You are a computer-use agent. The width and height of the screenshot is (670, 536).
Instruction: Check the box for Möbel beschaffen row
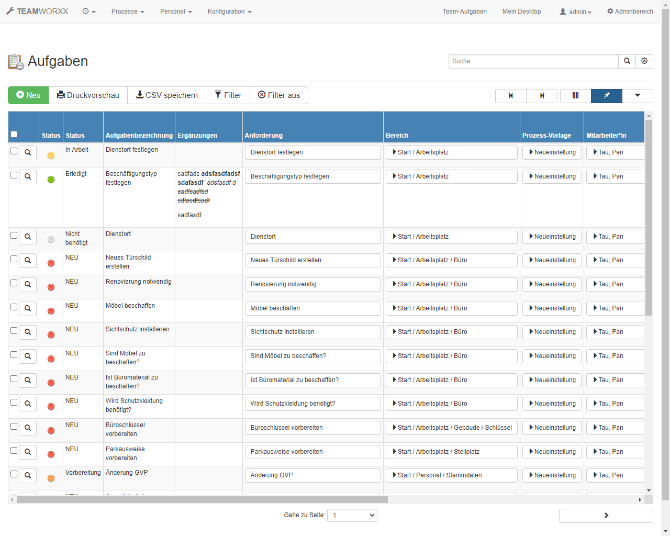coord(14,307)
